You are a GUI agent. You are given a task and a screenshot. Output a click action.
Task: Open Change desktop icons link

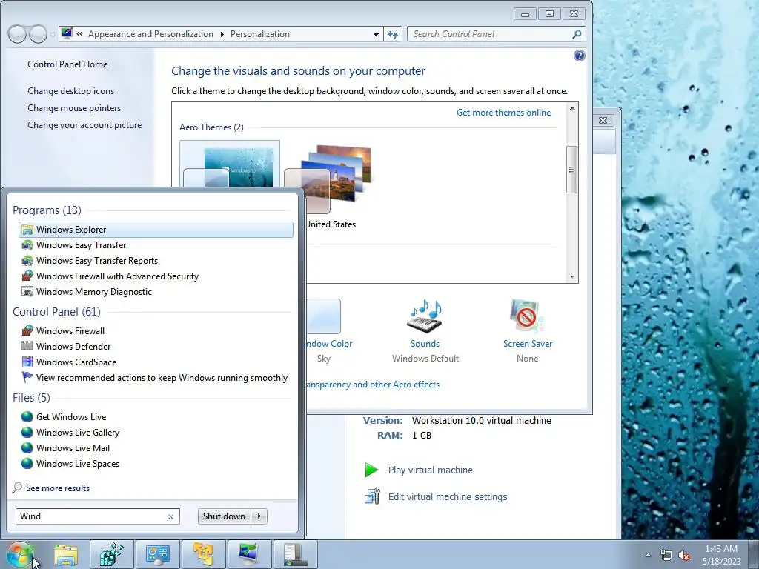click(70, 91)
